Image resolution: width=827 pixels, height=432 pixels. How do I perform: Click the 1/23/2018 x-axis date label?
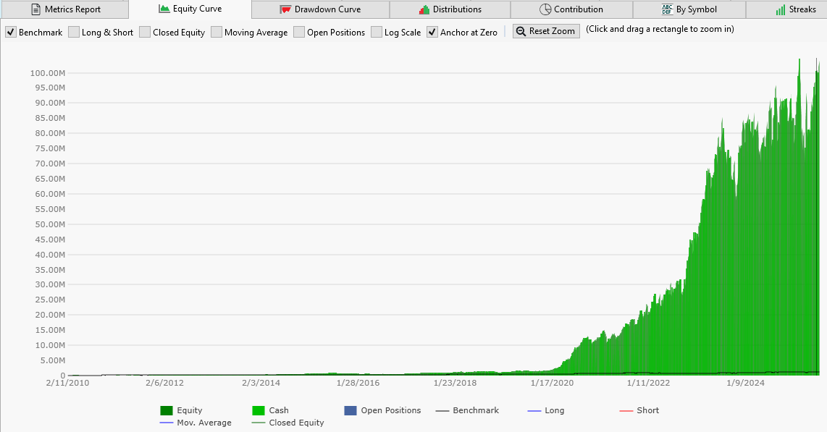click(x=456, y=383)
